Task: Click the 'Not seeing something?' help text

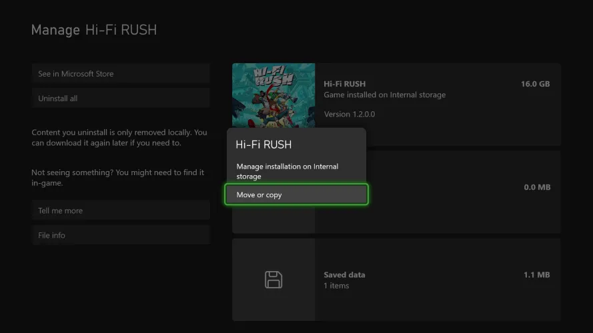Action: pyautogui.click(x=117, y=177)
